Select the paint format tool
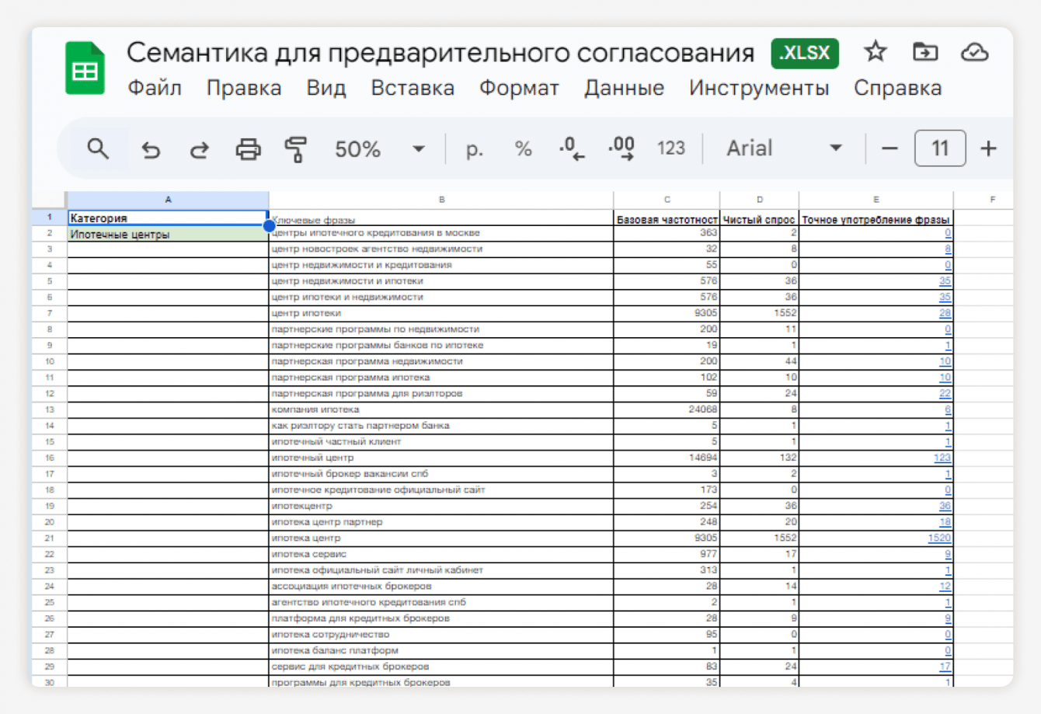Viewport: 1041px width, 714px height. [x=295, y=149]
